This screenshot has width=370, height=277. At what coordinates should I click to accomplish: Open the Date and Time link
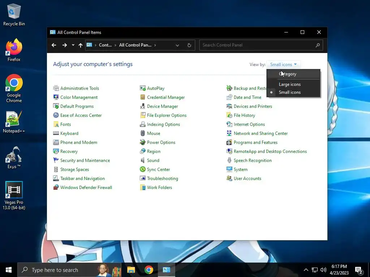pos(247,97)
